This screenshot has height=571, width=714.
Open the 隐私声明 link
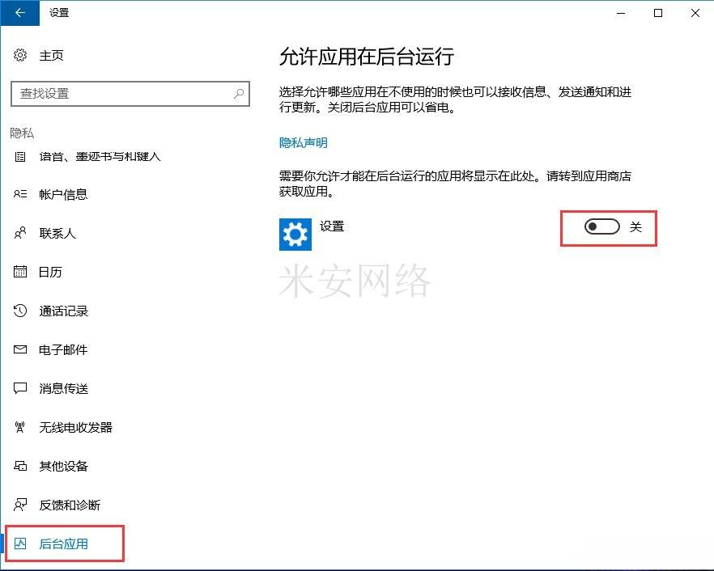pyautogui.click(x=304, y=143)
